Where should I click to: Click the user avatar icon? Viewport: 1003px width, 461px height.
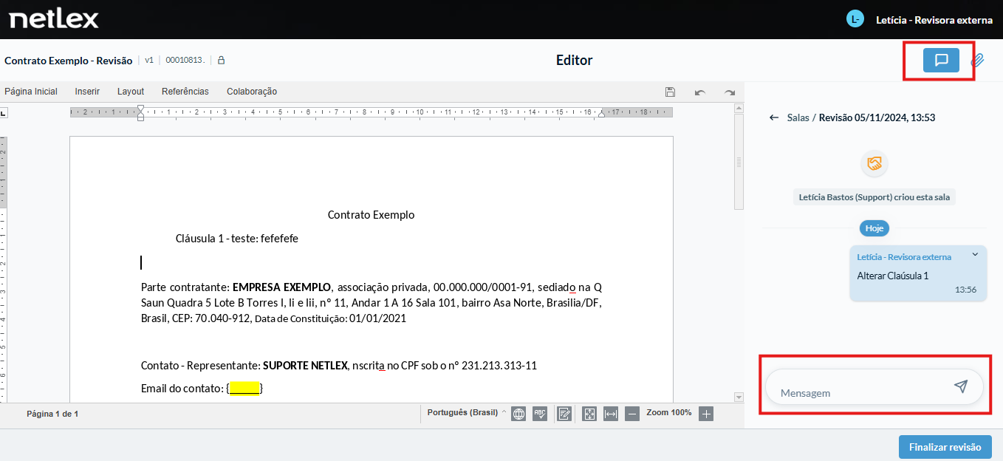pyautogui.click(x=855, y=19)
